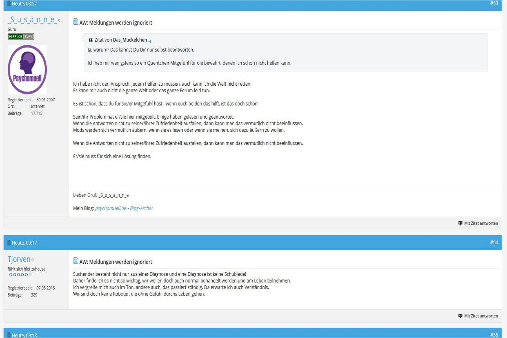Open _S_u_s_a_n_n_e_ user profile menu

click(x=32, y=20)
